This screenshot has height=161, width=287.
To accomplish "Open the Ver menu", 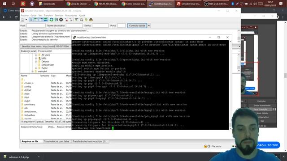I will pos(40,16).
